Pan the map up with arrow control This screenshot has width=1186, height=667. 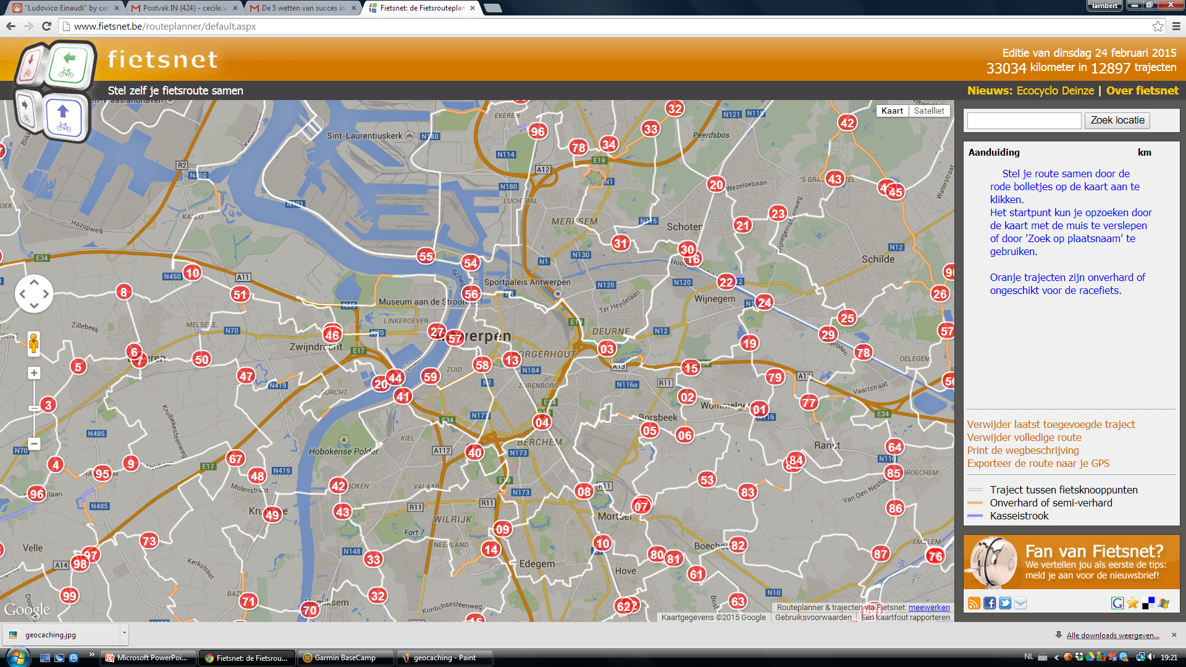coord(34,282)
